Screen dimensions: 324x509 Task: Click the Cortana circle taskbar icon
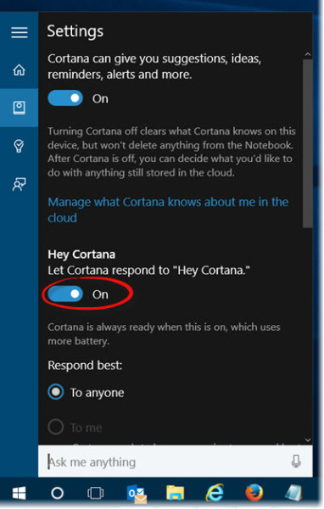click(58, 493)
